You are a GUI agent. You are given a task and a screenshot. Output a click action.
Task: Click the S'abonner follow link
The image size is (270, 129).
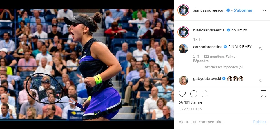(x=243, y=10)
